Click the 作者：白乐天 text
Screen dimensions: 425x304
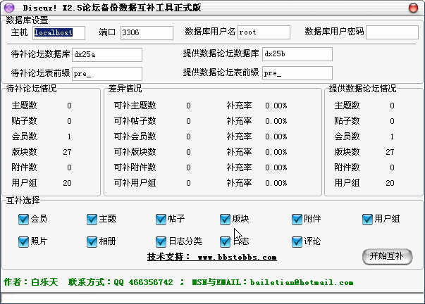31,282
